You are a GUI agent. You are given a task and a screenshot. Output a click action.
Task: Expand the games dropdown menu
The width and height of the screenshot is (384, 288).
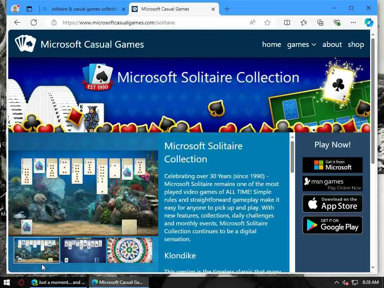(x=301, y=44)
